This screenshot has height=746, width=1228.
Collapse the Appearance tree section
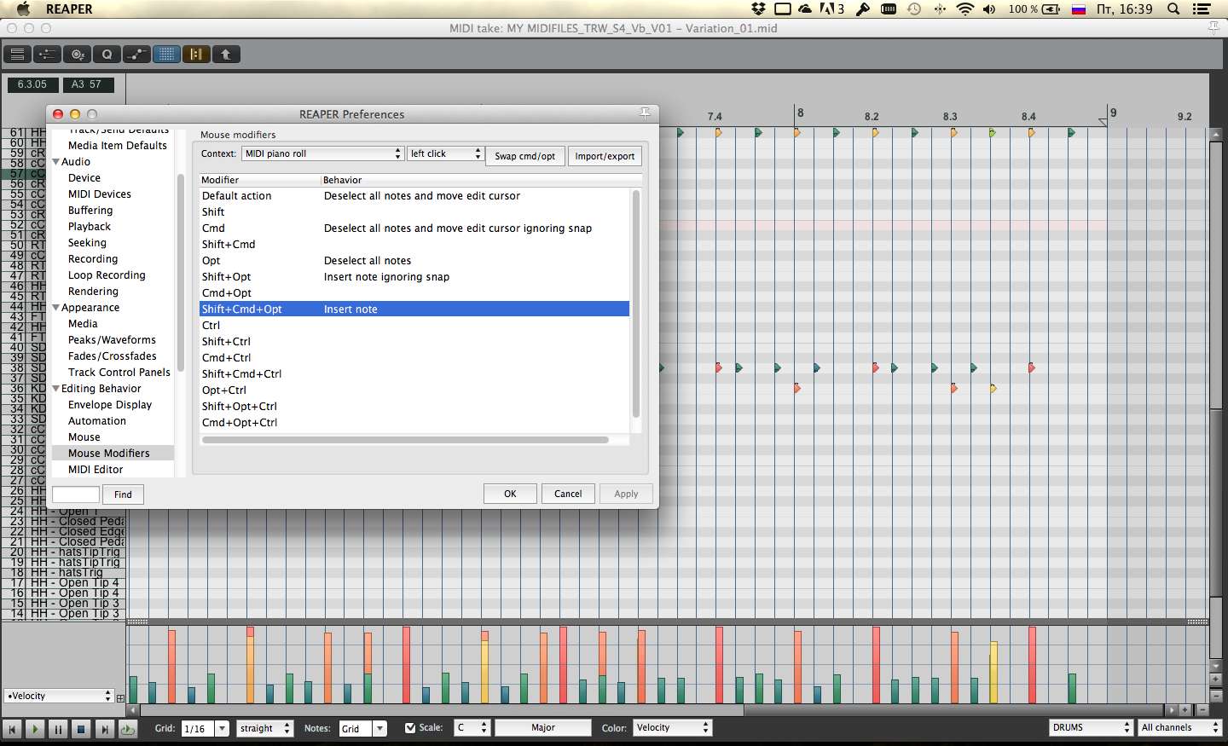(56, 308)
